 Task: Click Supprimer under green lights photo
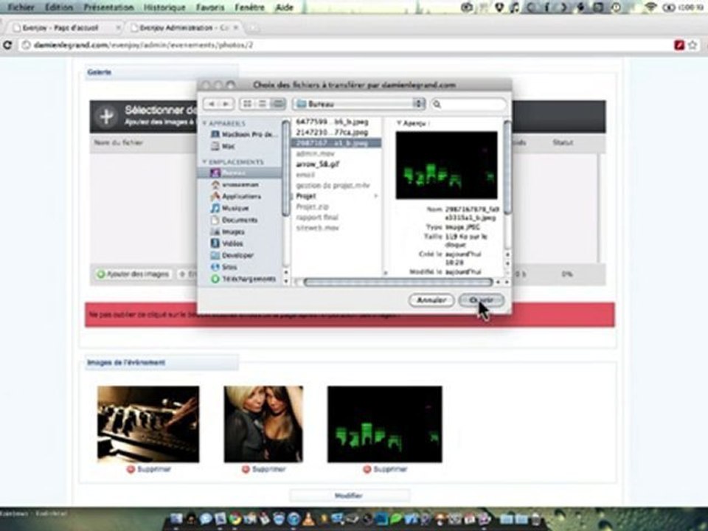click(385, 469)
